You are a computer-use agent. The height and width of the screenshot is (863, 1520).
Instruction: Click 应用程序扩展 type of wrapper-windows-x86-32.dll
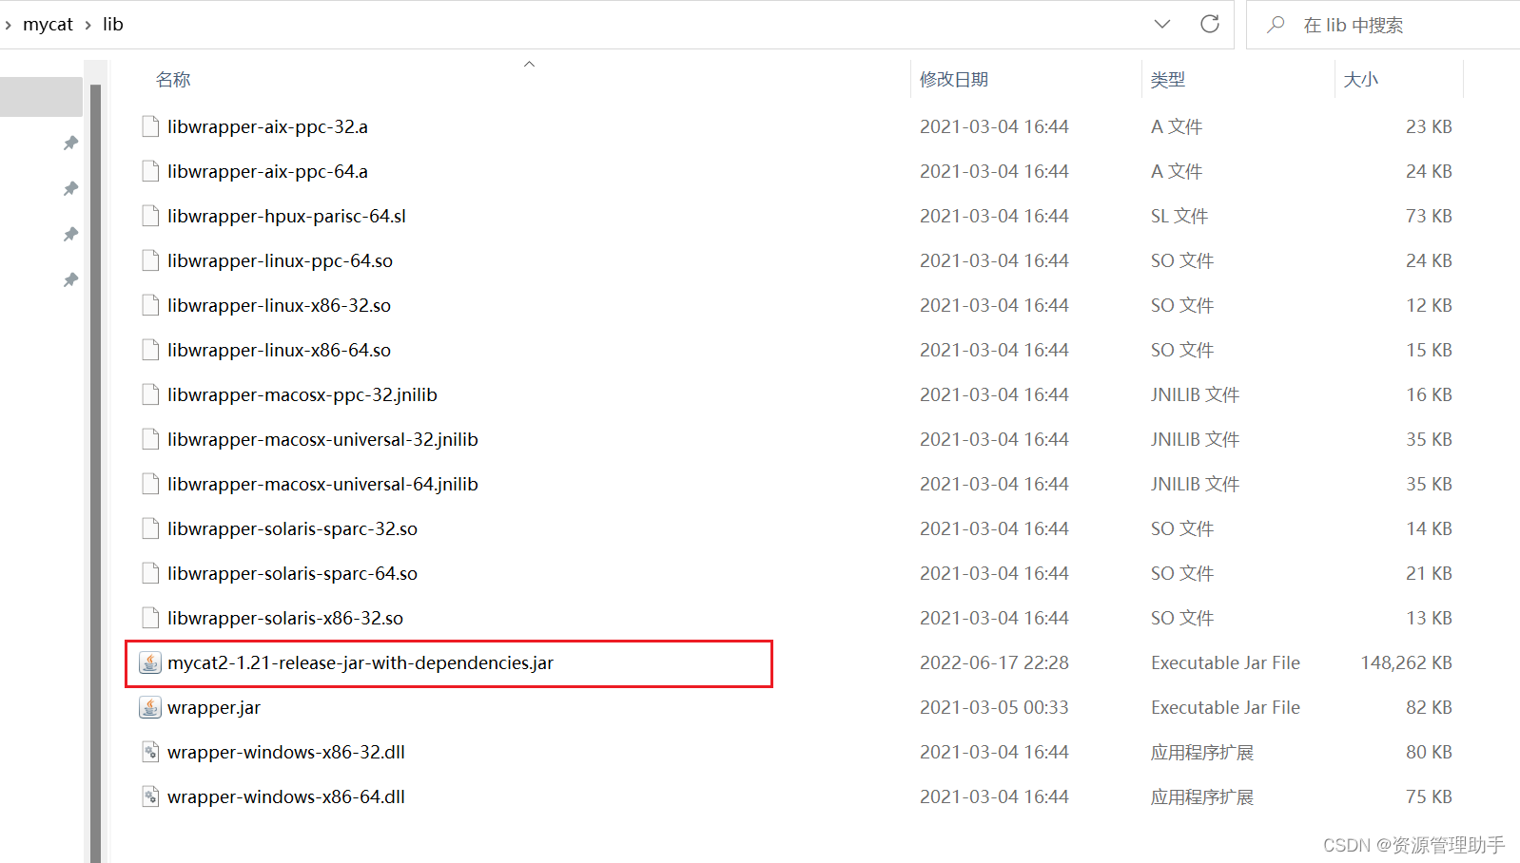click(x=1202, y=752)
